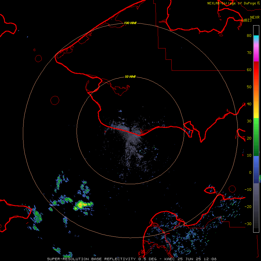Click the green band of dBZ color bar
261x261 pixels.
pyautogui.click(x=256, y=137)
